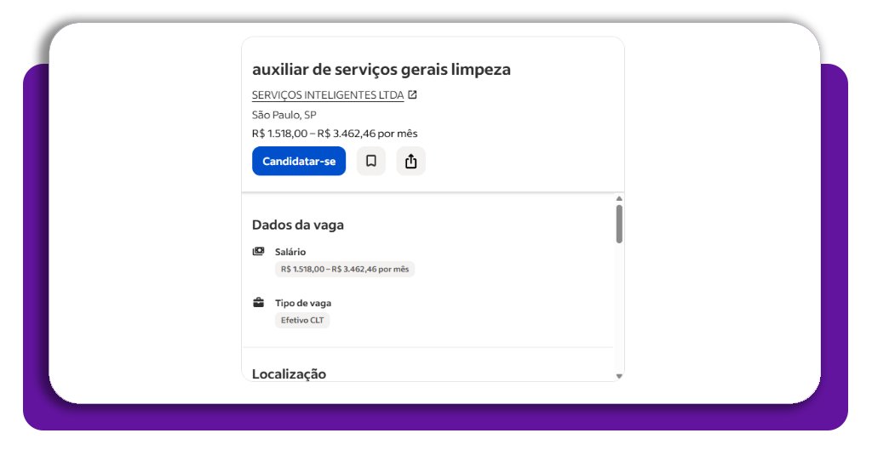The height and width of the screenshot is (456, 872).
Task: Click the header salary range text
Action: point(335,134)
